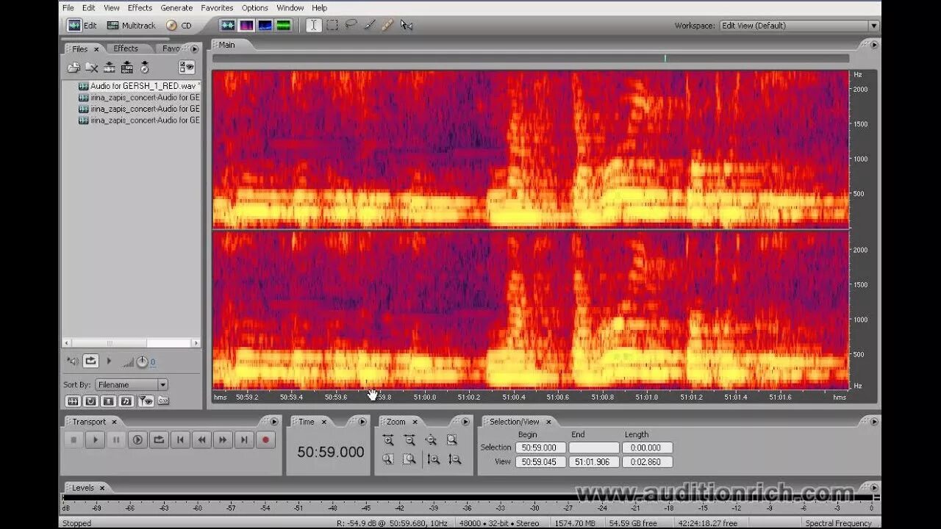Toggle Full Paths display button
This screenshot has height=529, width=941.
coord(163,401)
